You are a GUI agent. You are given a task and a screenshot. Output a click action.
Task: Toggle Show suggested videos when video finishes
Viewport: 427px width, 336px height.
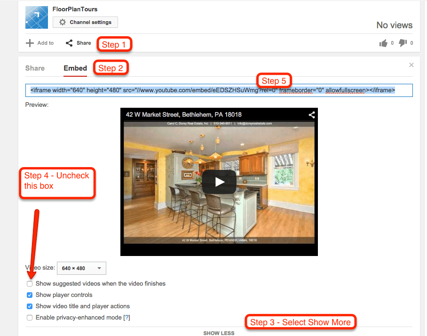coord(30,284)
